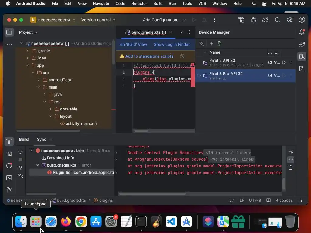Screen dimensions: 311x233
Task: Expand the .idea folder
Action: tap(27, 58)
